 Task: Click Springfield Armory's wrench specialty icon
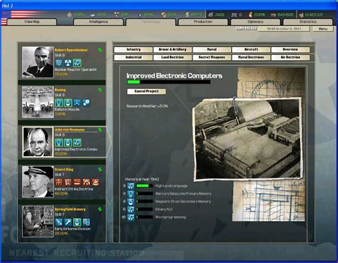[68, 222]
